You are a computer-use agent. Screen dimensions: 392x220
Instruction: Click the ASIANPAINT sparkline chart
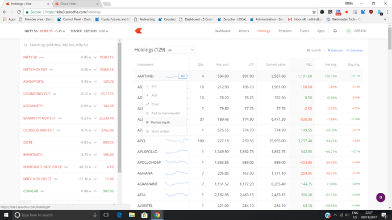pos(177,184)
